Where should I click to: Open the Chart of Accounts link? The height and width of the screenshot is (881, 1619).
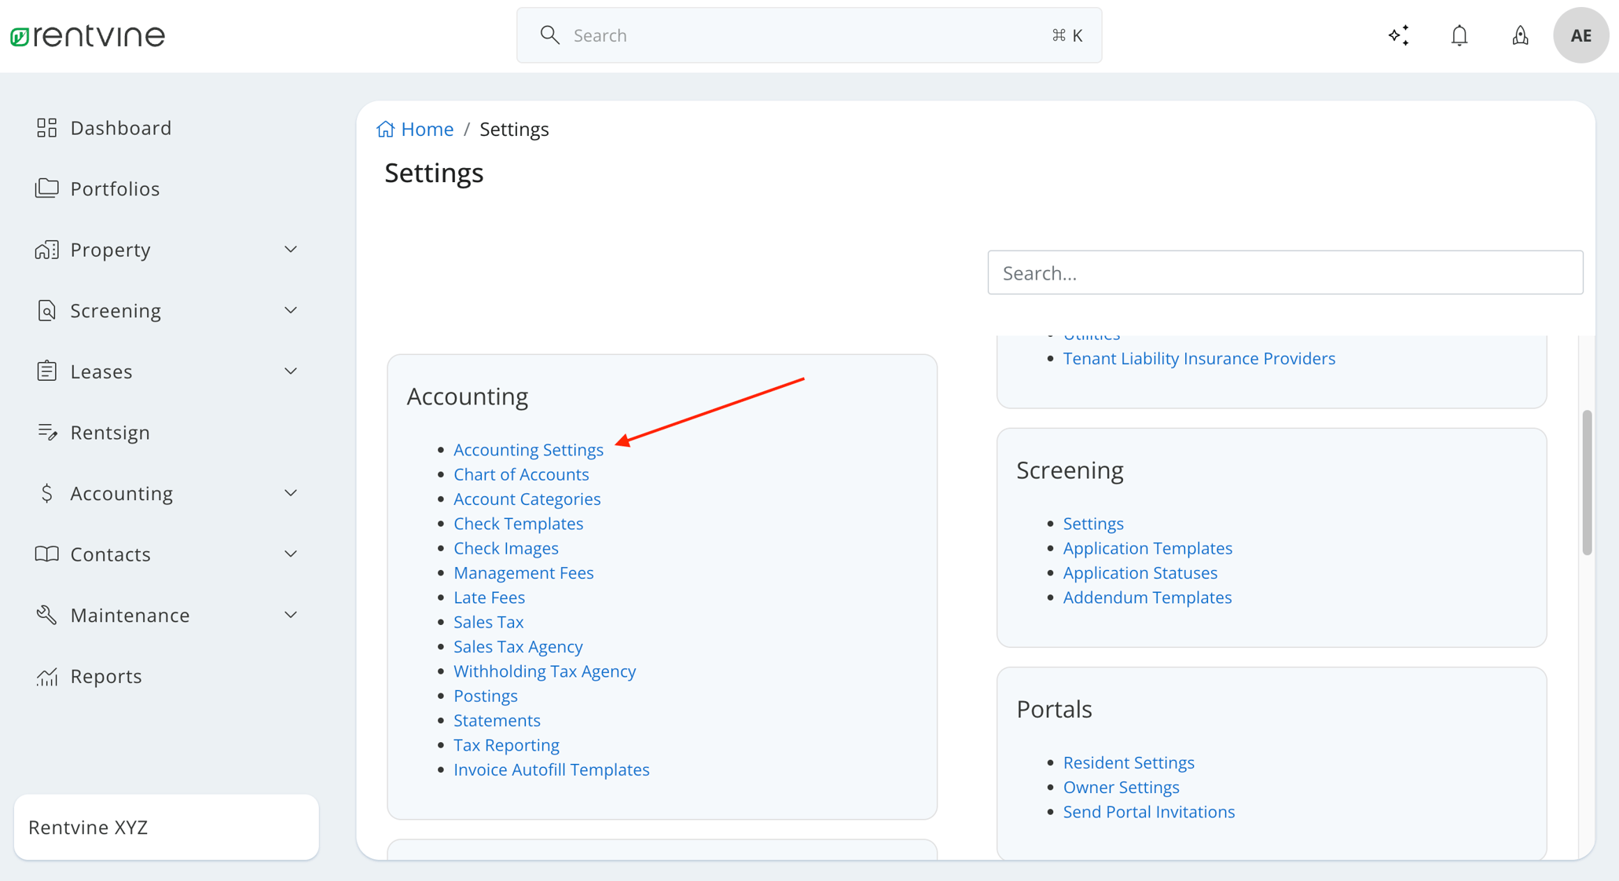click(x=521, y=474)
